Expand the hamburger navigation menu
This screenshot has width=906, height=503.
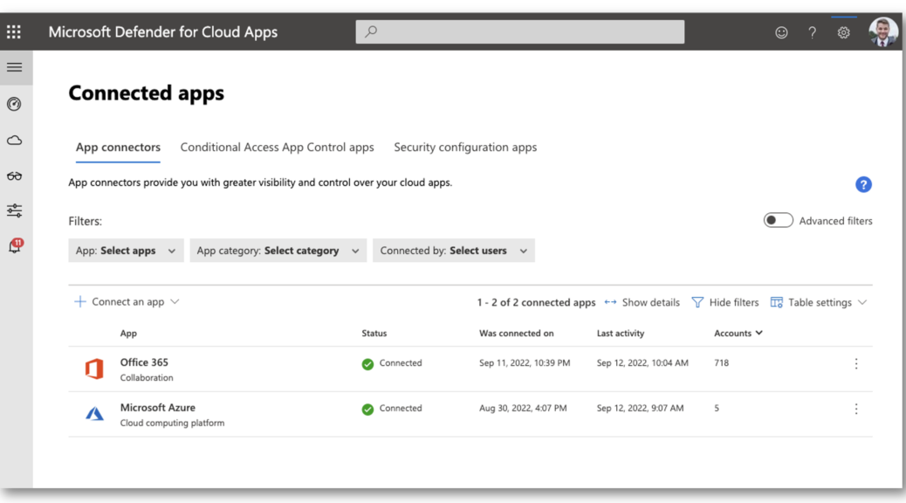tap(15, 67)
